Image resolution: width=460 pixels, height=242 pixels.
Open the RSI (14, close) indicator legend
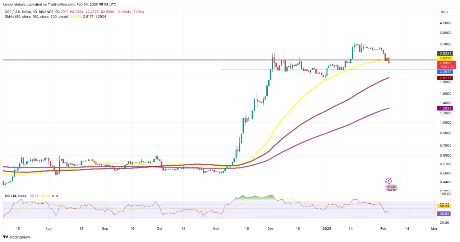pos(16,196)
